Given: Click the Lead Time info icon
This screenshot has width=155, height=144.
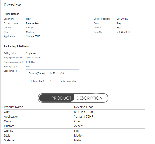Looking at the screenshot, I should [15, 71].
